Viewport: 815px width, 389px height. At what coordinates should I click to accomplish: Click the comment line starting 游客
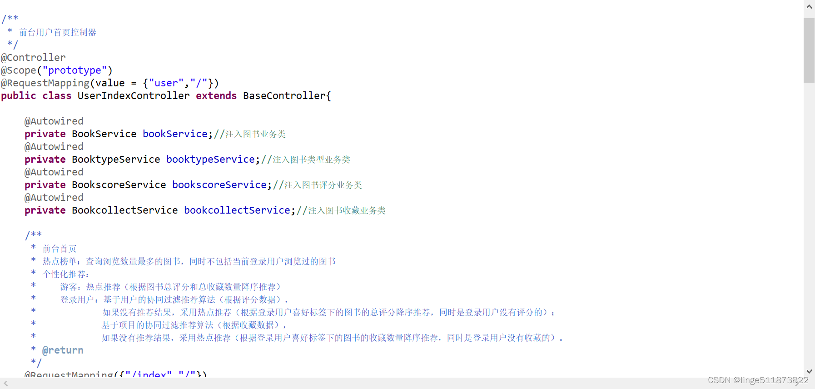pyautogui.click(x=171, y=287)
